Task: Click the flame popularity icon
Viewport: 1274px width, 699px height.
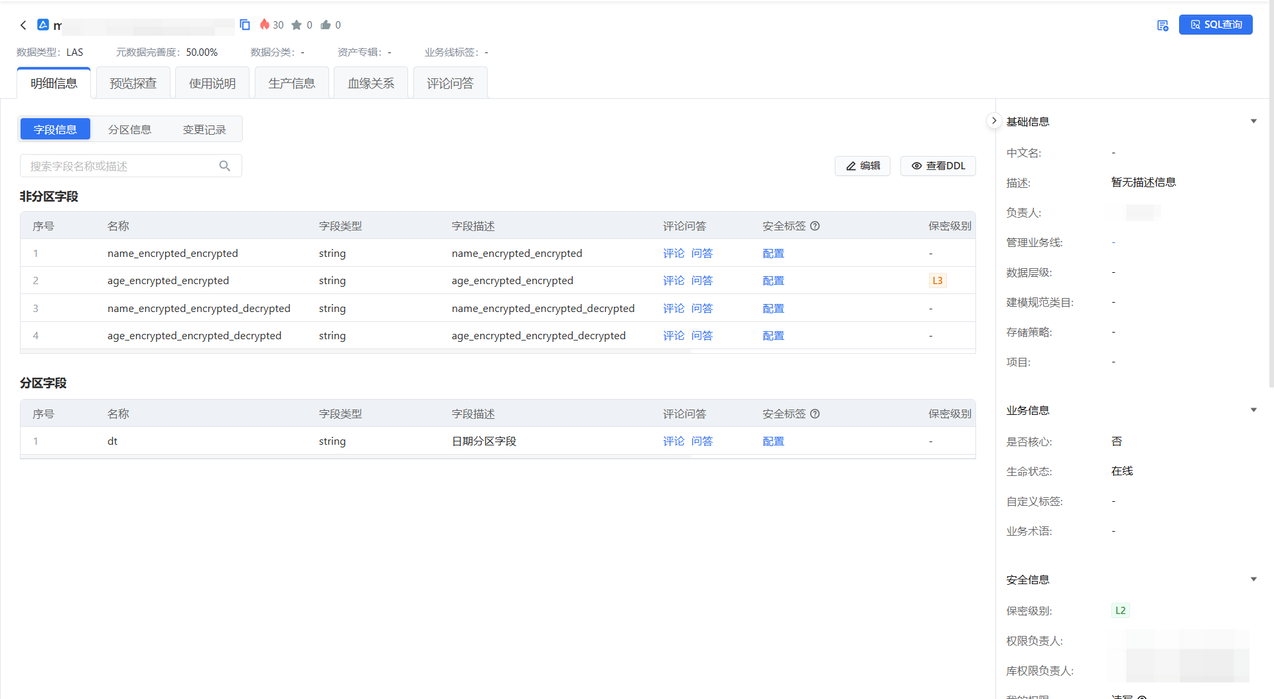Action: (x=265, y=25)
